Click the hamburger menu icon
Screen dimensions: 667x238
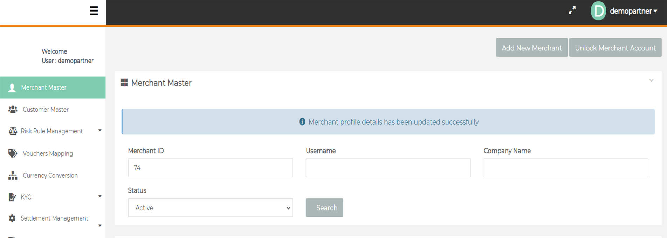tap(94, 11)
